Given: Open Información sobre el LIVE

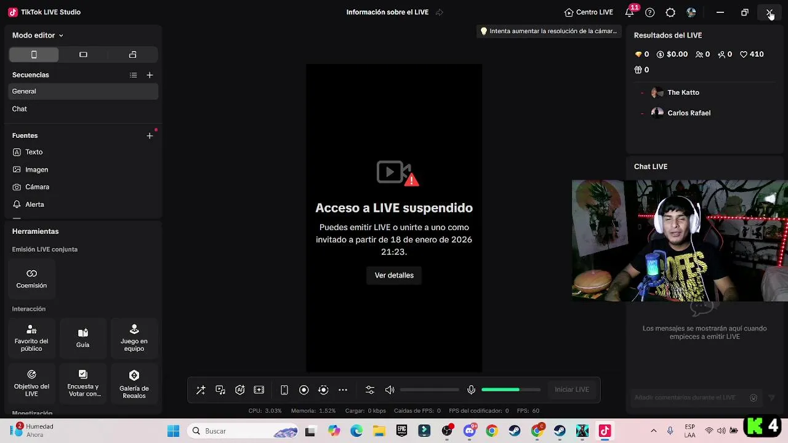Looking at the screenshot, I should [x=387, y=12].
